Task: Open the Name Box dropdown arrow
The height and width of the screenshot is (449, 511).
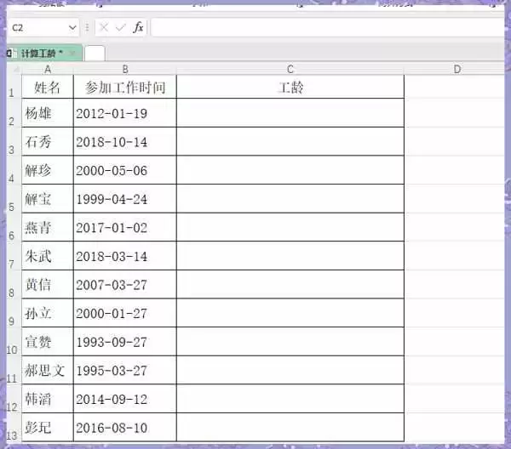Action: pyautogui.click(x=72, y=28)
